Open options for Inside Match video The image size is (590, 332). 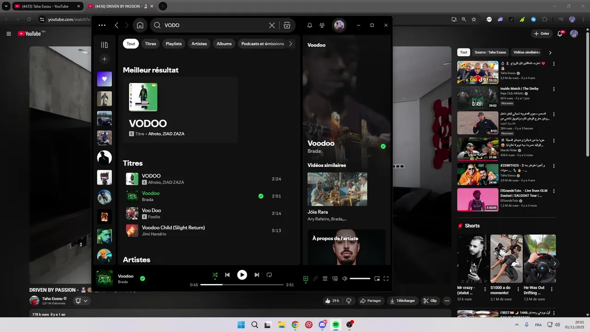(x=554, y=89)
